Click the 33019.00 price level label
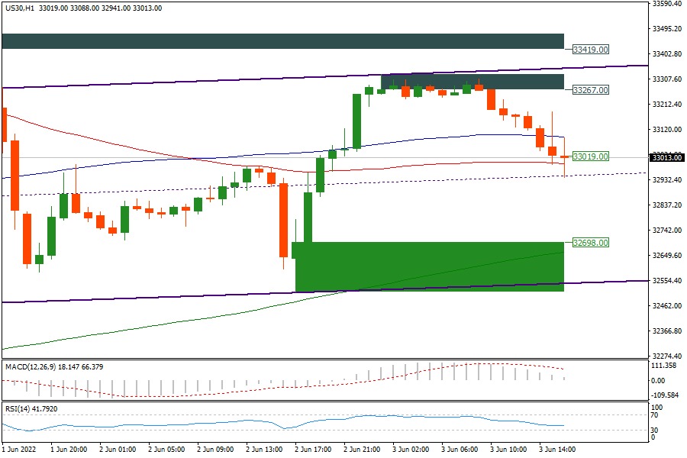The height and width of the screenshot is (458, 687). 591,156
